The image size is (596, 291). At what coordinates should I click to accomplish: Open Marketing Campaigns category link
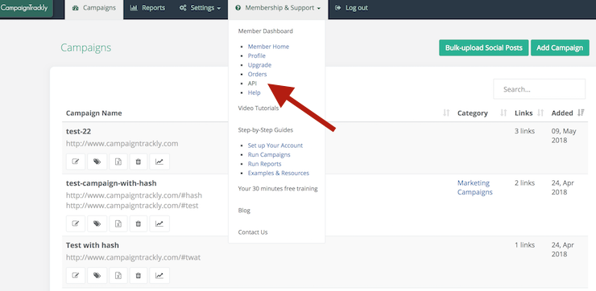point(474,187)
